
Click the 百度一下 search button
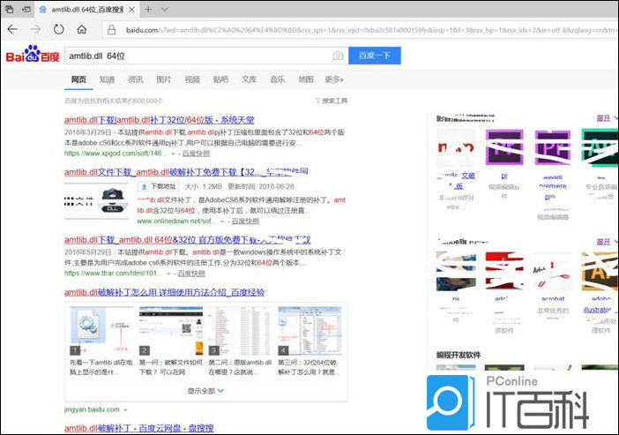(x=375, y=56)
